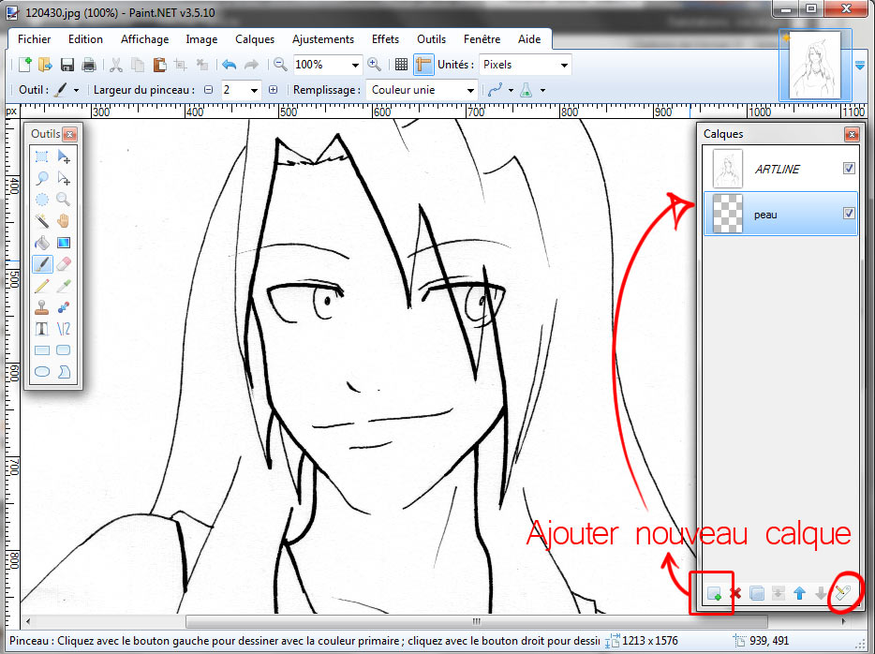Viewport: 875px width, 654px height.
Task: Expand the open image list arrow
Action: [860, 66]
